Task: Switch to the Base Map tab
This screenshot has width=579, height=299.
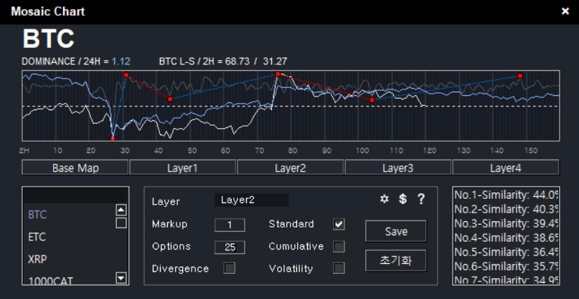Action: [x=75, y=168]
